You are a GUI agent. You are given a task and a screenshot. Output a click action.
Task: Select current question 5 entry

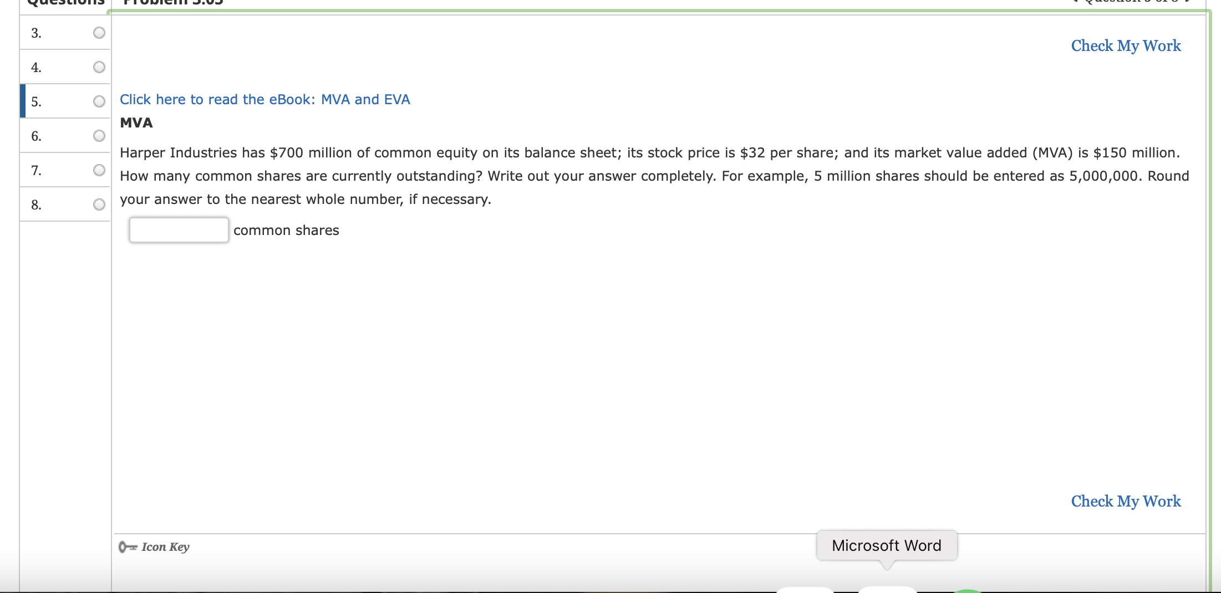pyautogui.click(x=65, y=101)
